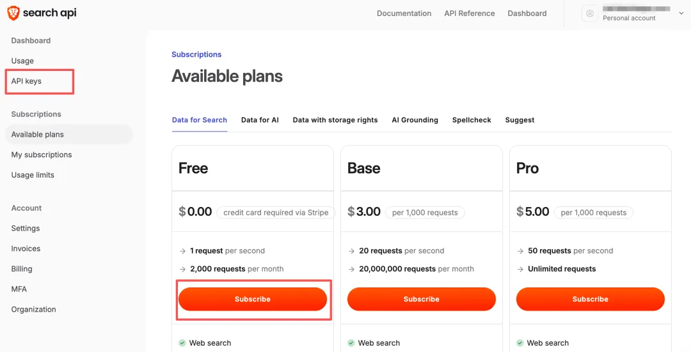Open MFA settings in the sidebar
Viewport: 691px width, 352px height.
pyautogui.click(x=19, y=289)
